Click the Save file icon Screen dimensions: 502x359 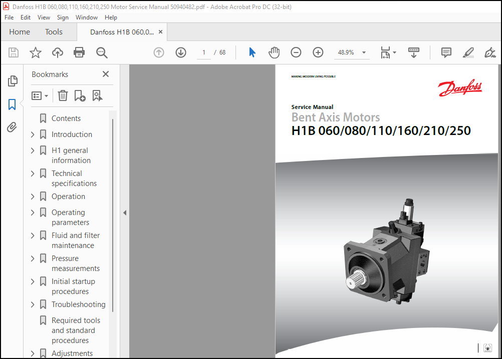click(14, 52)
